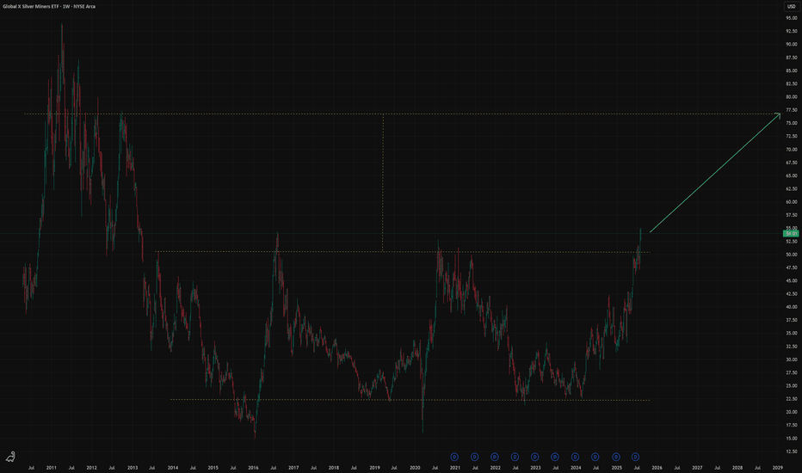Click the 70.00 price axis label
This screenshot has height=473, width=802.
[792, 150]
